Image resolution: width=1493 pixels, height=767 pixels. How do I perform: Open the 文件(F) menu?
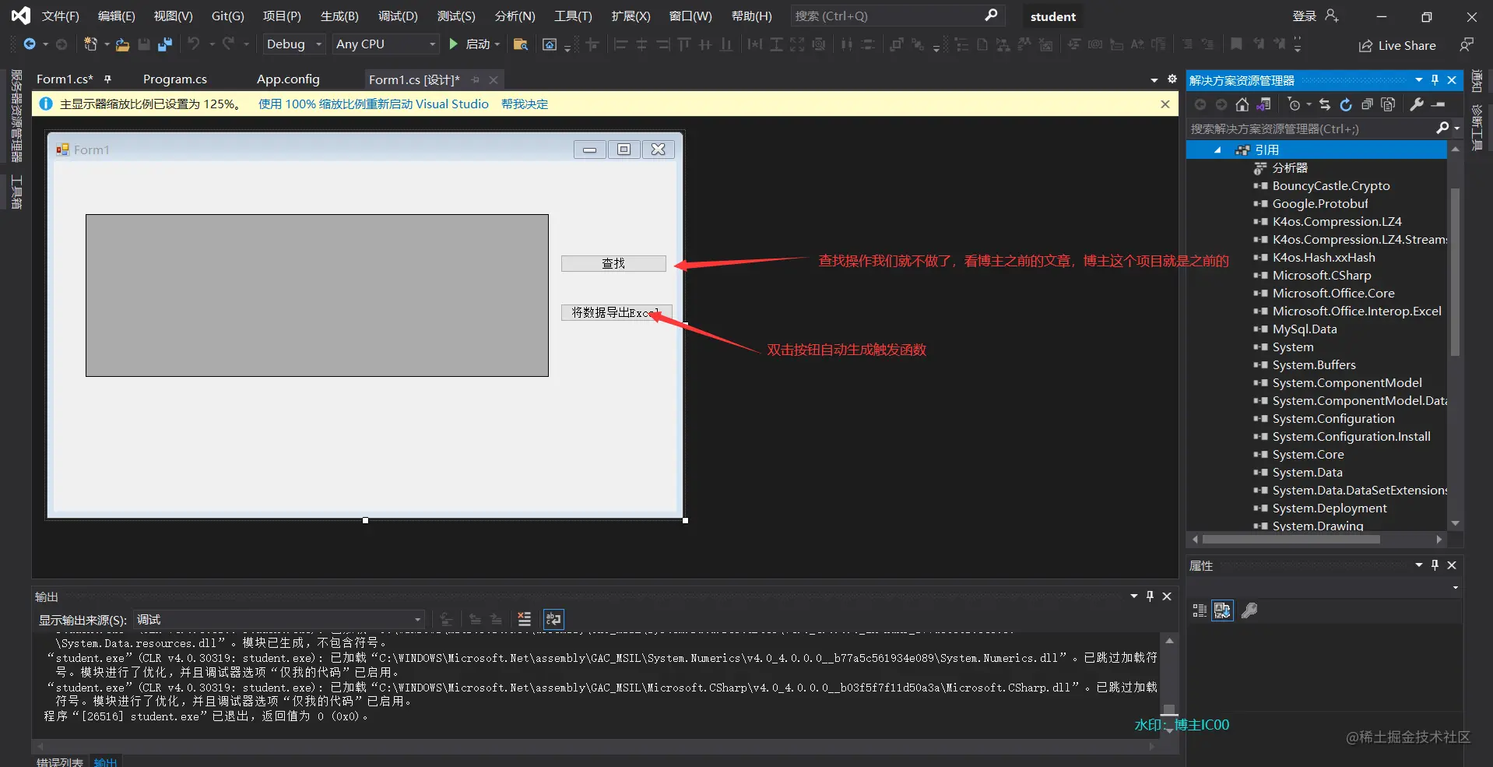[x=61, y=16]
